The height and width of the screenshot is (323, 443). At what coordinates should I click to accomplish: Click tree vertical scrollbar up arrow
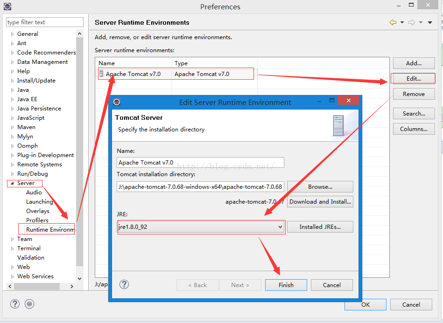(80, 34)
